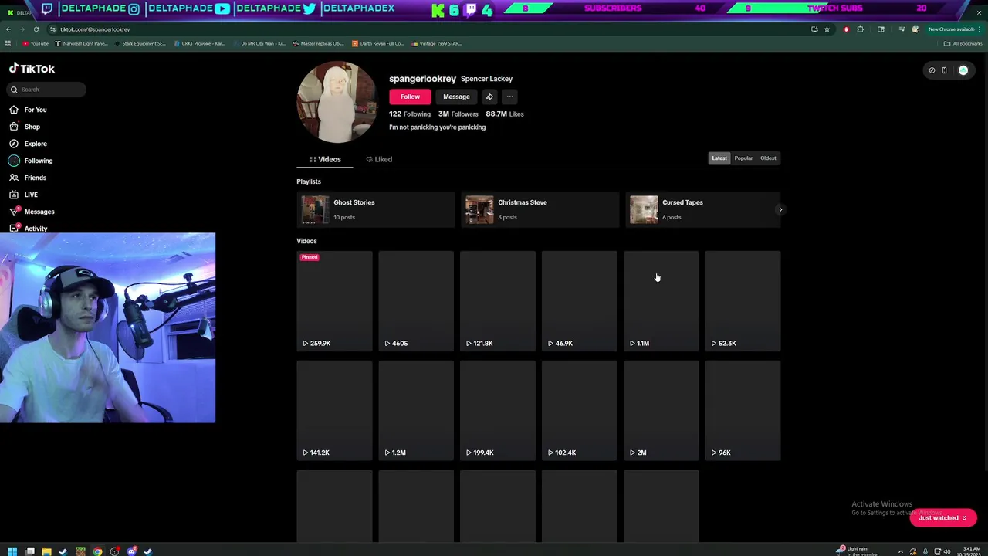Open the pinned video with 259.9K views
988x556 pixels.
334,301
